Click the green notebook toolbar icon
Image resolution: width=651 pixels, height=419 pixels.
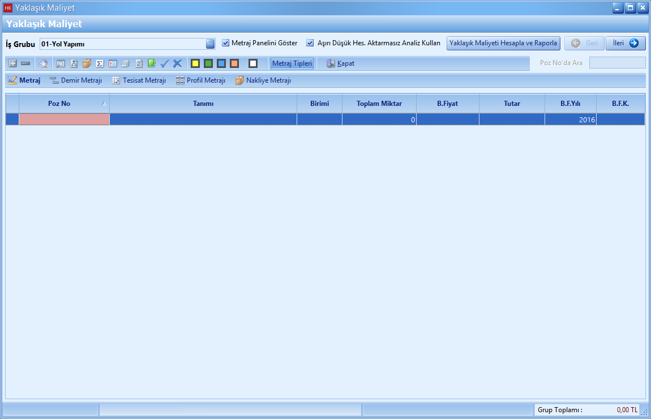pyautogui.click(x=152, y=63)
